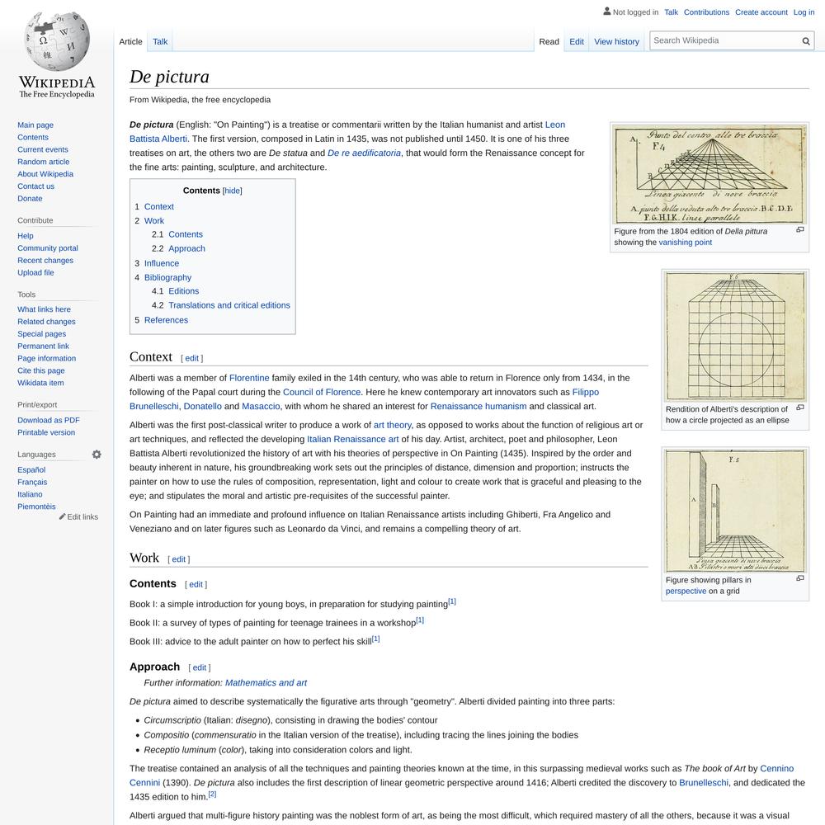Open the circle projected as ellipse thumbnail
825x825 pixels.
coord(735,337)
